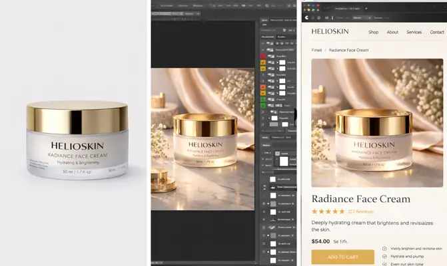Go to the Services page in navigation

(414, 32)
